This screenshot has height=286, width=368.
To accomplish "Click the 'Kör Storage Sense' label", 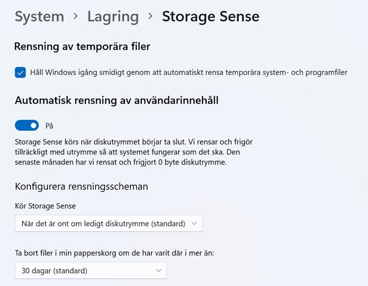I will point(45,206).
